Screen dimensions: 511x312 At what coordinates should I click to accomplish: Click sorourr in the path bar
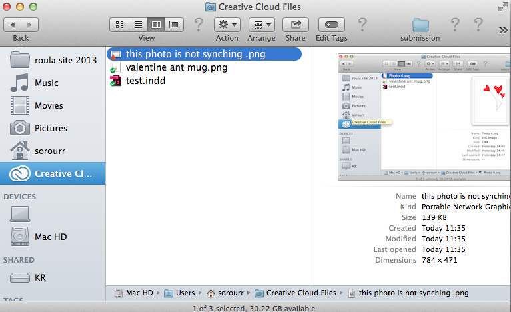[225, 293]
